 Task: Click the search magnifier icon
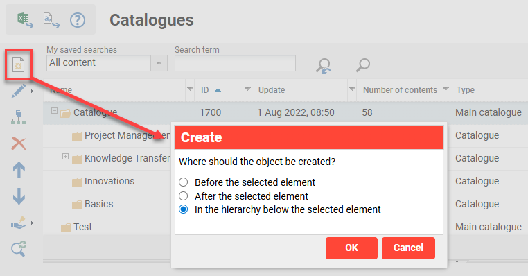pyautogui.click(x=363, y=64)
